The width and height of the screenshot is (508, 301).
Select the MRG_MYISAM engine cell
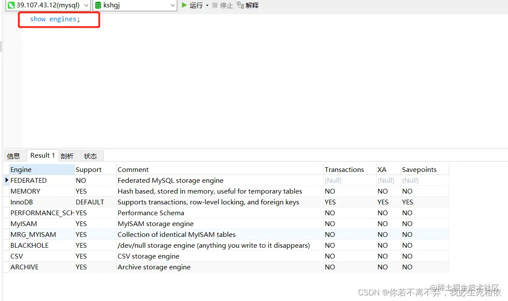point(42,234)
